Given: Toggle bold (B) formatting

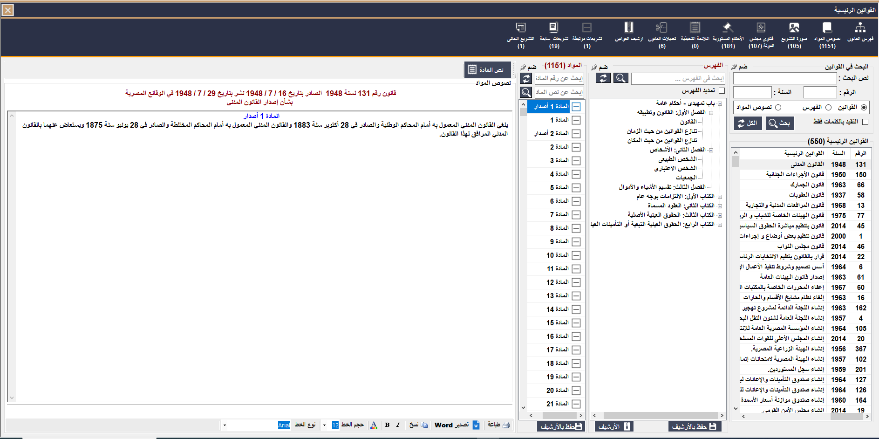Looking at the screenshot, I should pyautogui.click(x=387, y=425).
